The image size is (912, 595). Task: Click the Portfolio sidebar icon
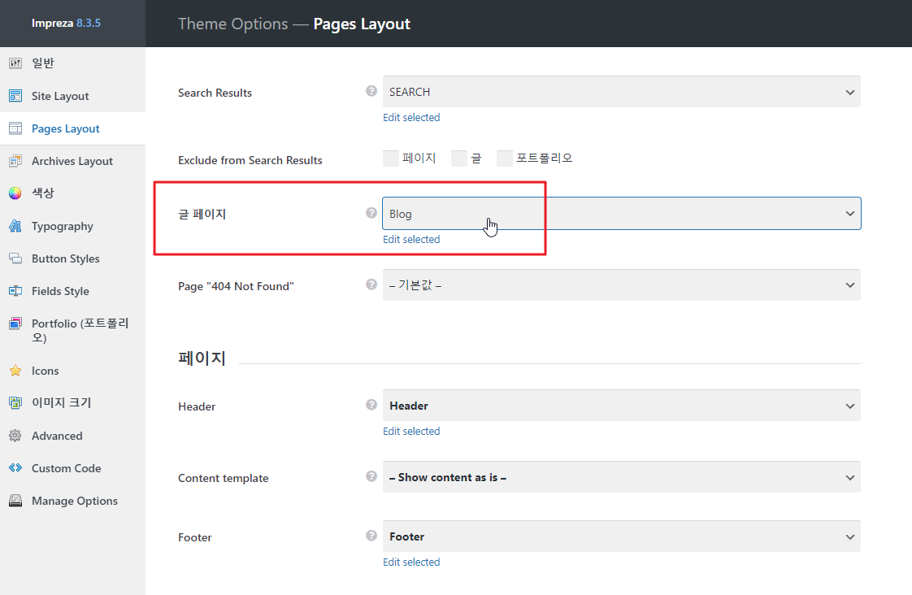pyautogui.click(x=15, y=324)
